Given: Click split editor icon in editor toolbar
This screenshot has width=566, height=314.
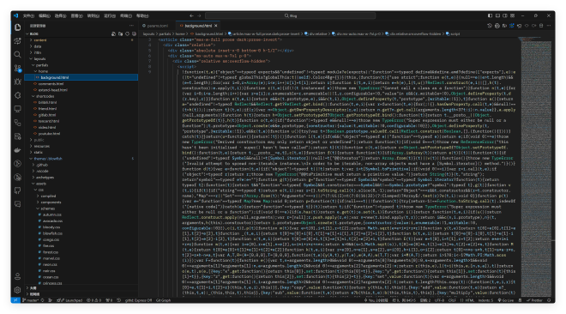Looking at the screenshot, I should point(541,26).
